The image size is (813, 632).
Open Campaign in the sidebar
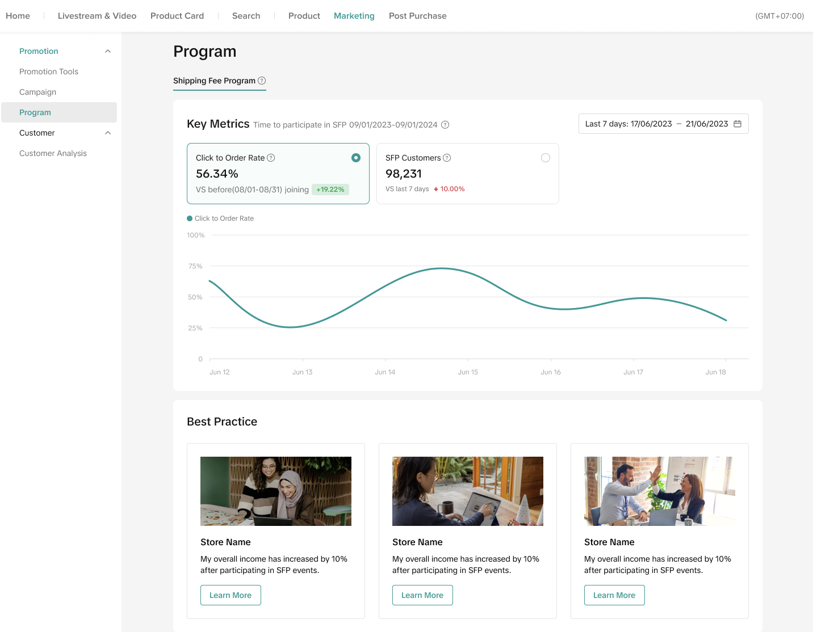pos(37,92)
